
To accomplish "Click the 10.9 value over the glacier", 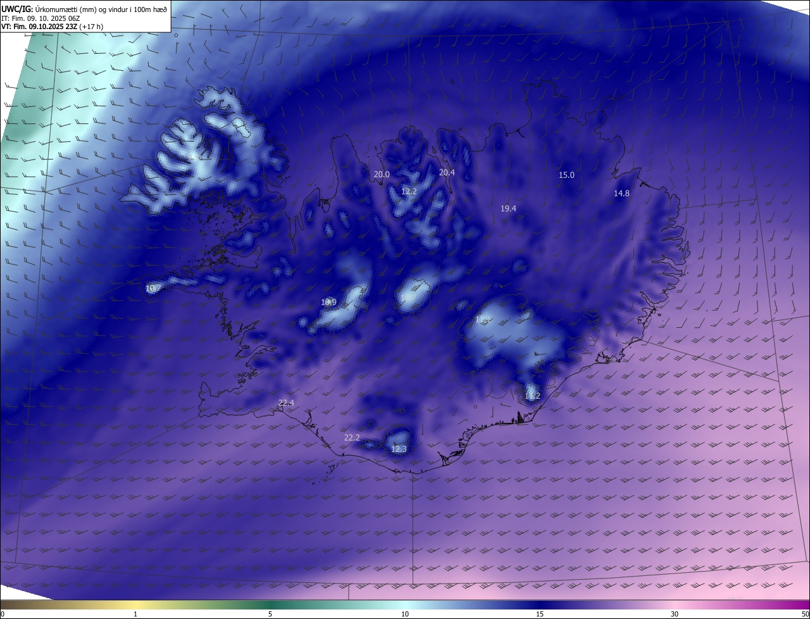I will pyautogui.click(x=328, y=303).
